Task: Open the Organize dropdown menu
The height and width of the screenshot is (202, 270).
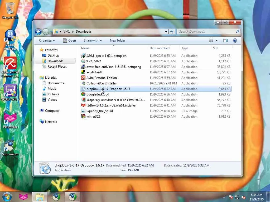Action: click(x=47, y=41)
